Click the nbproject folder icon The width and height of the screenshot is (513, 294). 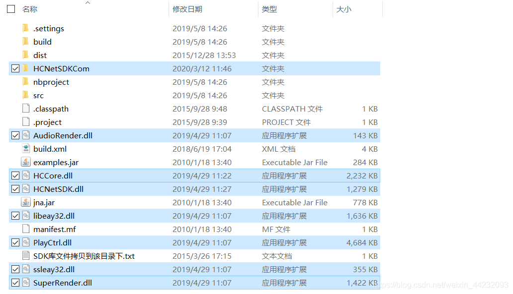[25, 82]
